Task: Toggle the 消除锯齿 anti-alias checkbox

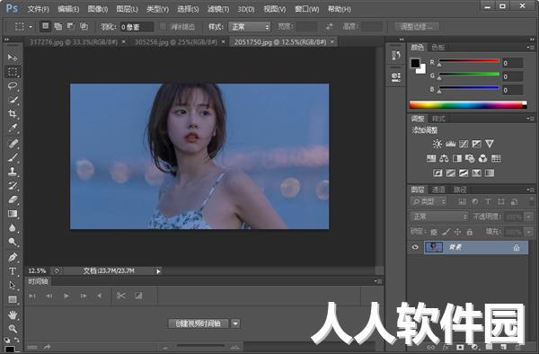Action: tap(163, 26)
